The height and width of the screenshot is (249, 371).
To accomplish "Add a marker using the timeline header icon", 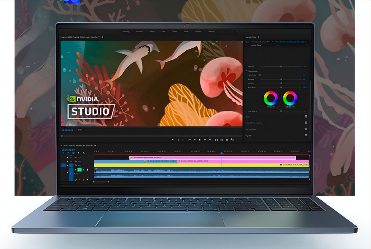I will pos(79,153).
